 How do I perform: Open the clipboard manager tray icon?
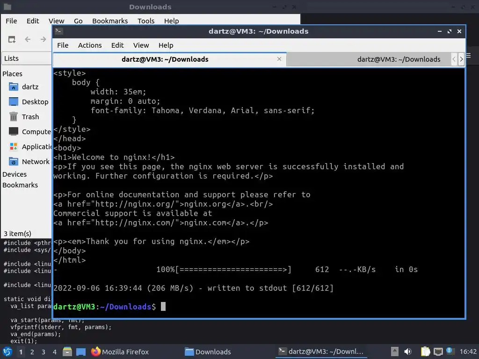click(x=425, y=352)
